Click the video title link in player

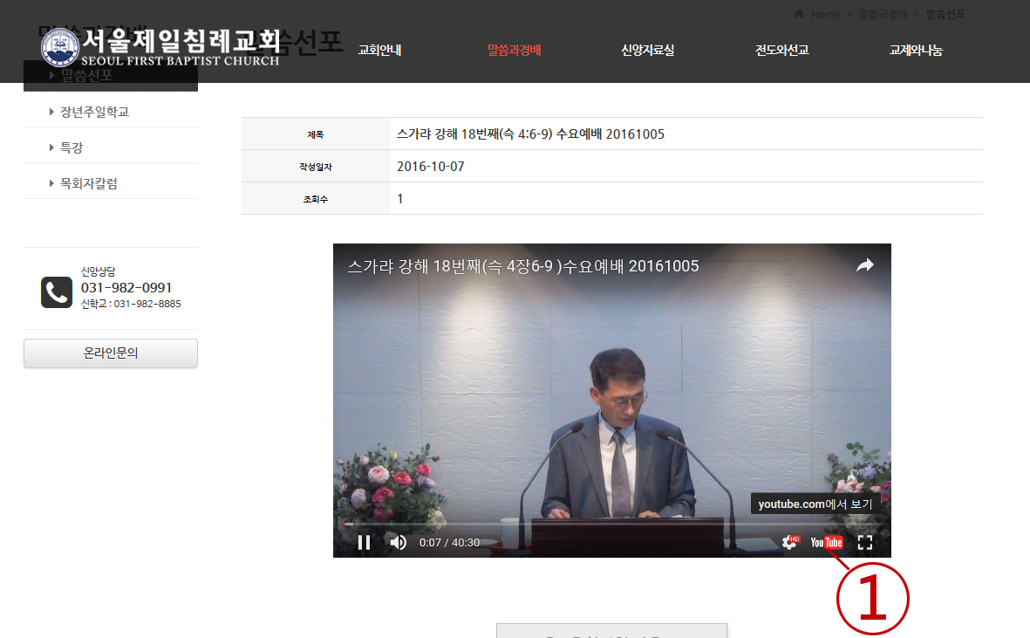(x=523, y=266)
